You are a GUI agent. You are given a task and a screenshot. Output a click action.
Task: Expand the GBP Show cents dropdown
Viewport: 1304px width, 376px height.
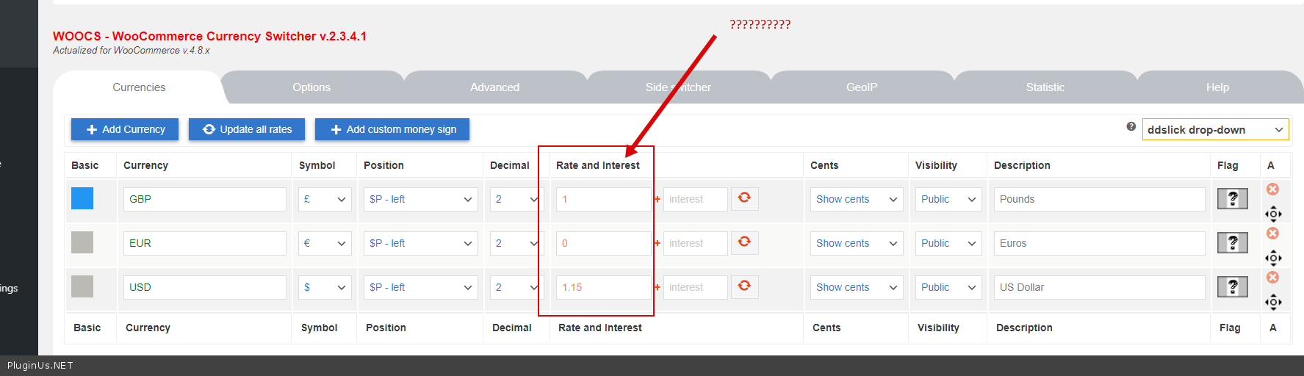(x=857, y=199)
